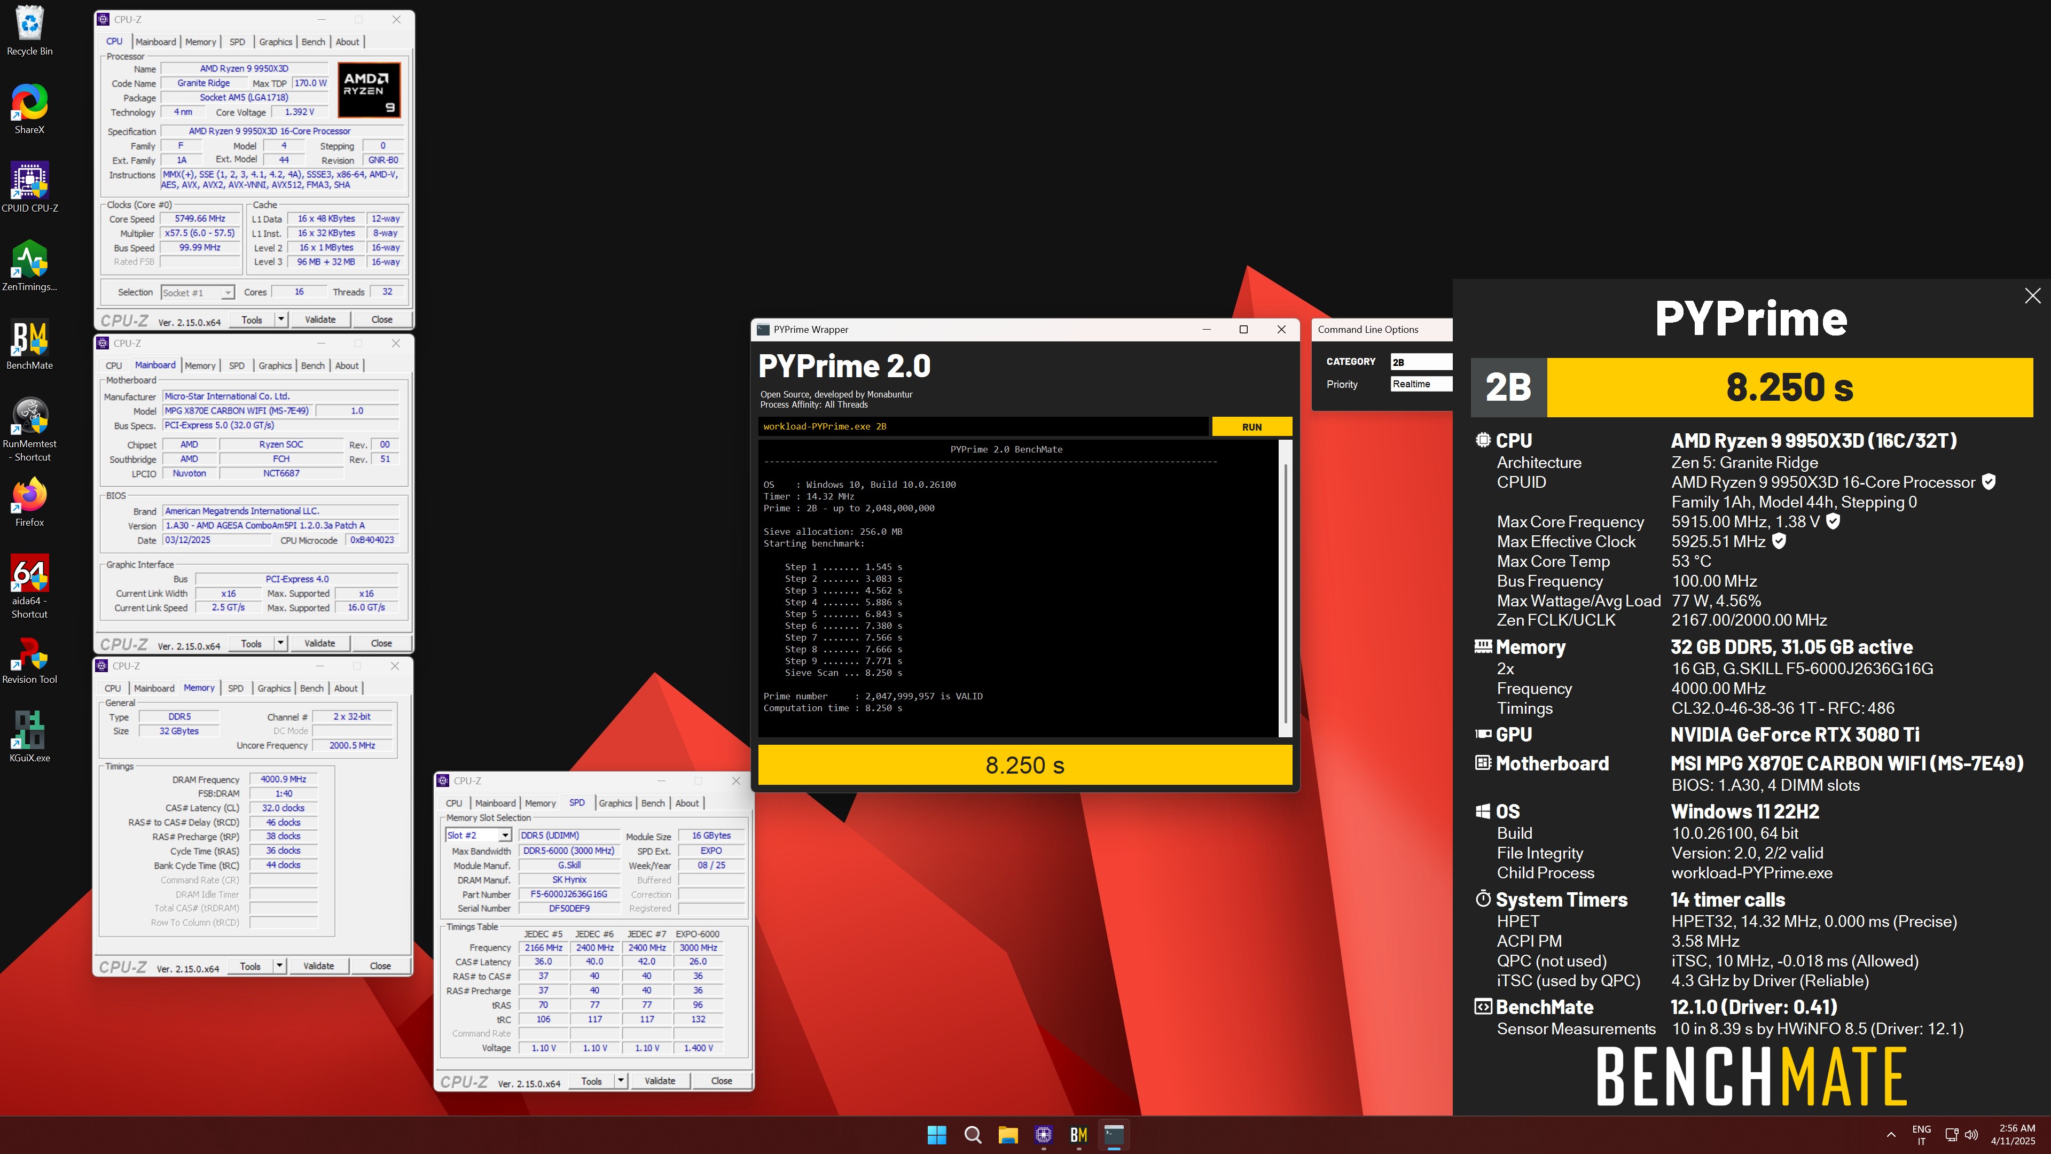Open aida64 shortcut icon

(x=29, y=587)
